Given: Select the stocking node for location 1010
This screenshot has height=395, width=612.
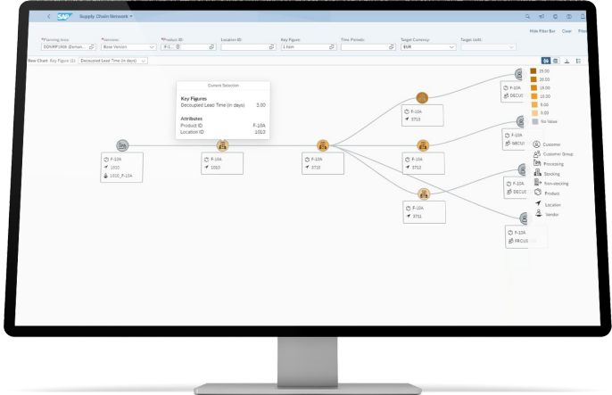Looking at the screenshot, I should (x=222, y=145).
